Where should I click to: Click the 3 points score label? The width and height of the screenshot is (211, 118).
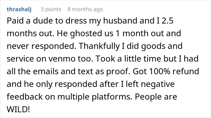click(x=51, y=9)
